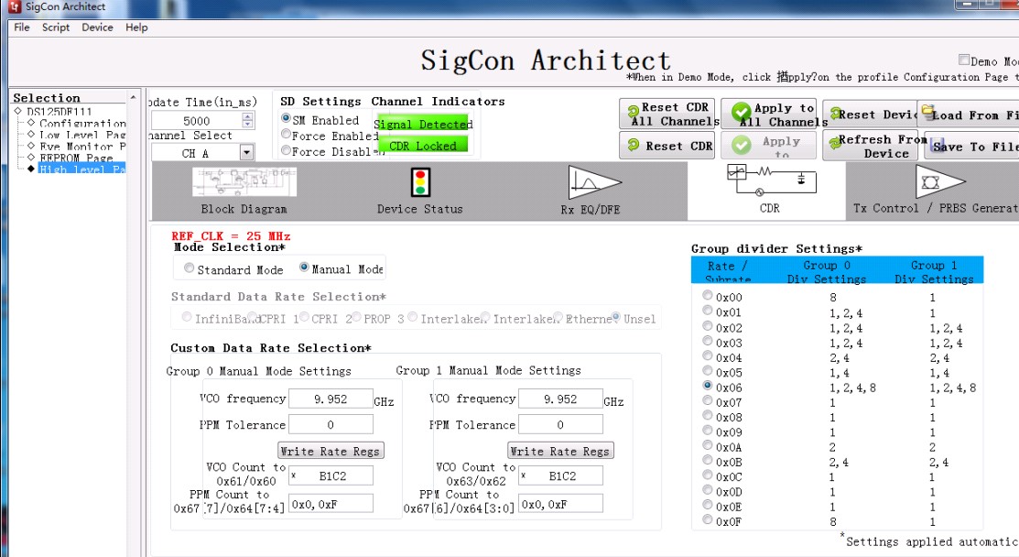This screenshot has height=557, width=1019.
Task: Collapse the Selection panel arrow
Action: 134,97
